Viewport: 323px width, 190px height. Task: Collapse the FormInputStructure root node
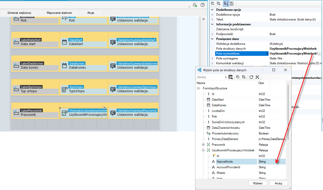198,88
